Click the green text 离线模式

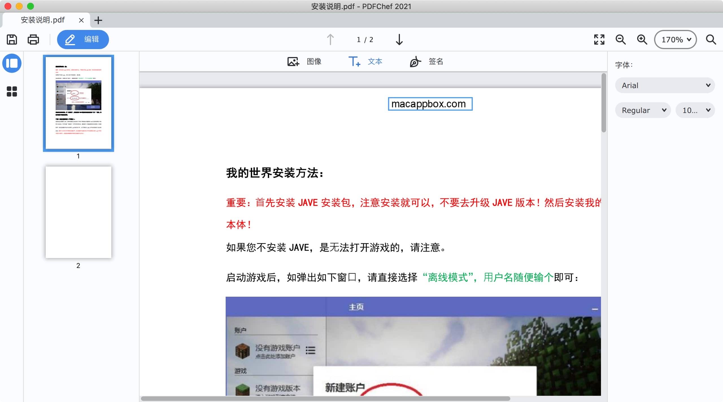click(448, 277)
